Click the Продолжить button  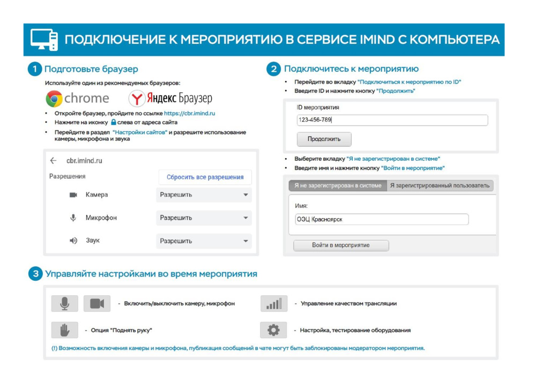click(324, 139)
